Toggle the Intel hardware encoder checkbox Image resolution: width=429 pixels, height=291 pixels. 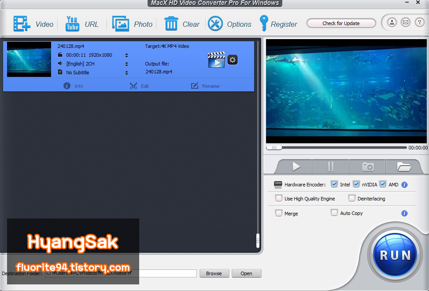(334, 184)
